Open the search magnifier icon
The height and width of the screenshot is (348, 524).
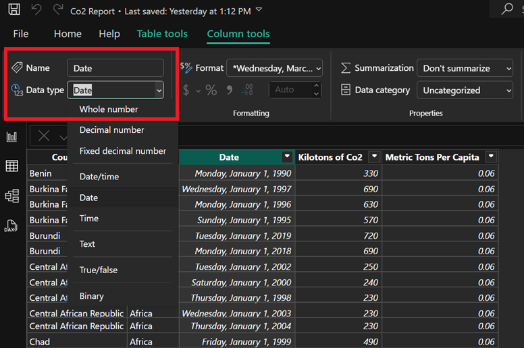(x=507, y=9)
